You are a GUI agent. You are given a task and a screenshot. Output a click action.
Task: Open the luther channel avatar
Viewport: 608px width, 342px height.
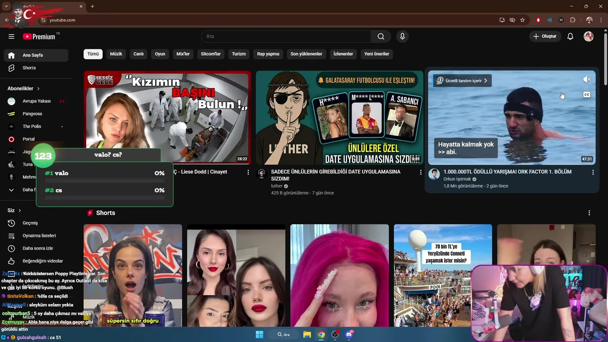(x=261, y=174)
